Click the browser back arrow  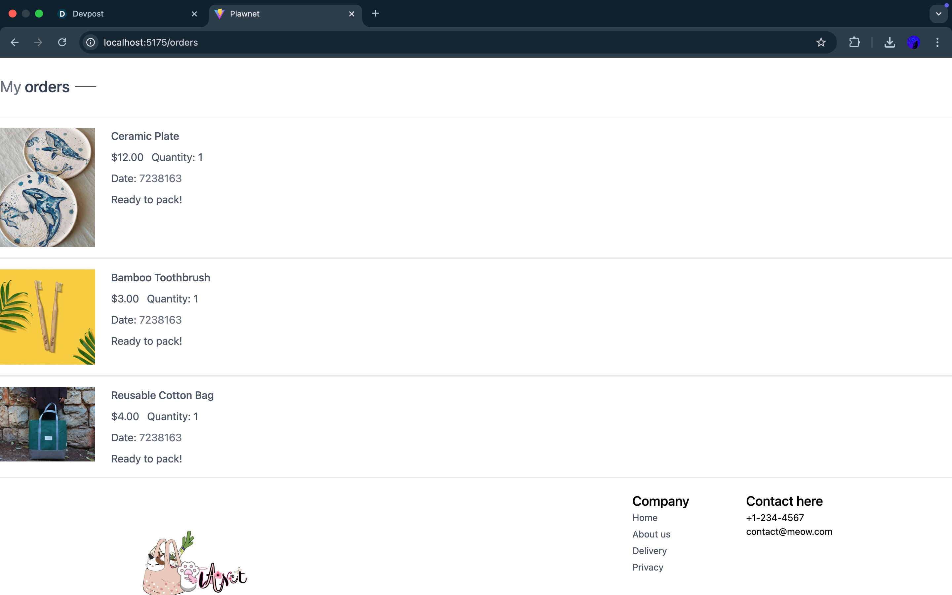click(15, 43)
